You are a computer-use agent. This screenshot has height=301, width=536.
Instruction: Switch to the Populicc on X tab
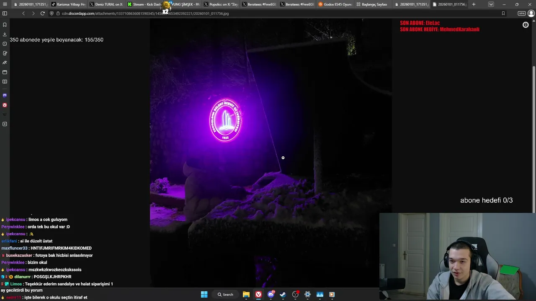pos(221,4)
